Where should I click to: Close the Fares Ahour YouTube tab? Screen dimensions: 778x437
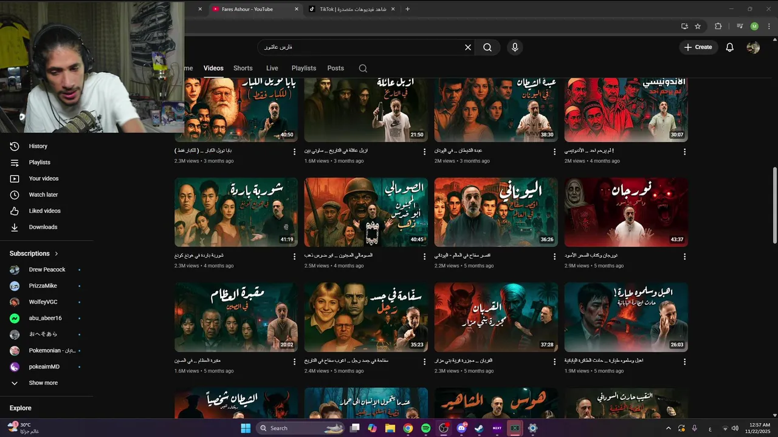tap(297, 9)
